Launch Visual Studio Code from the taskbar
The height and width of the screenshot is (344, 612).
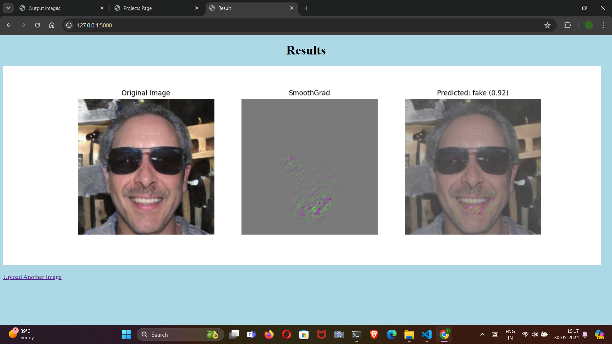click(426, 334)
